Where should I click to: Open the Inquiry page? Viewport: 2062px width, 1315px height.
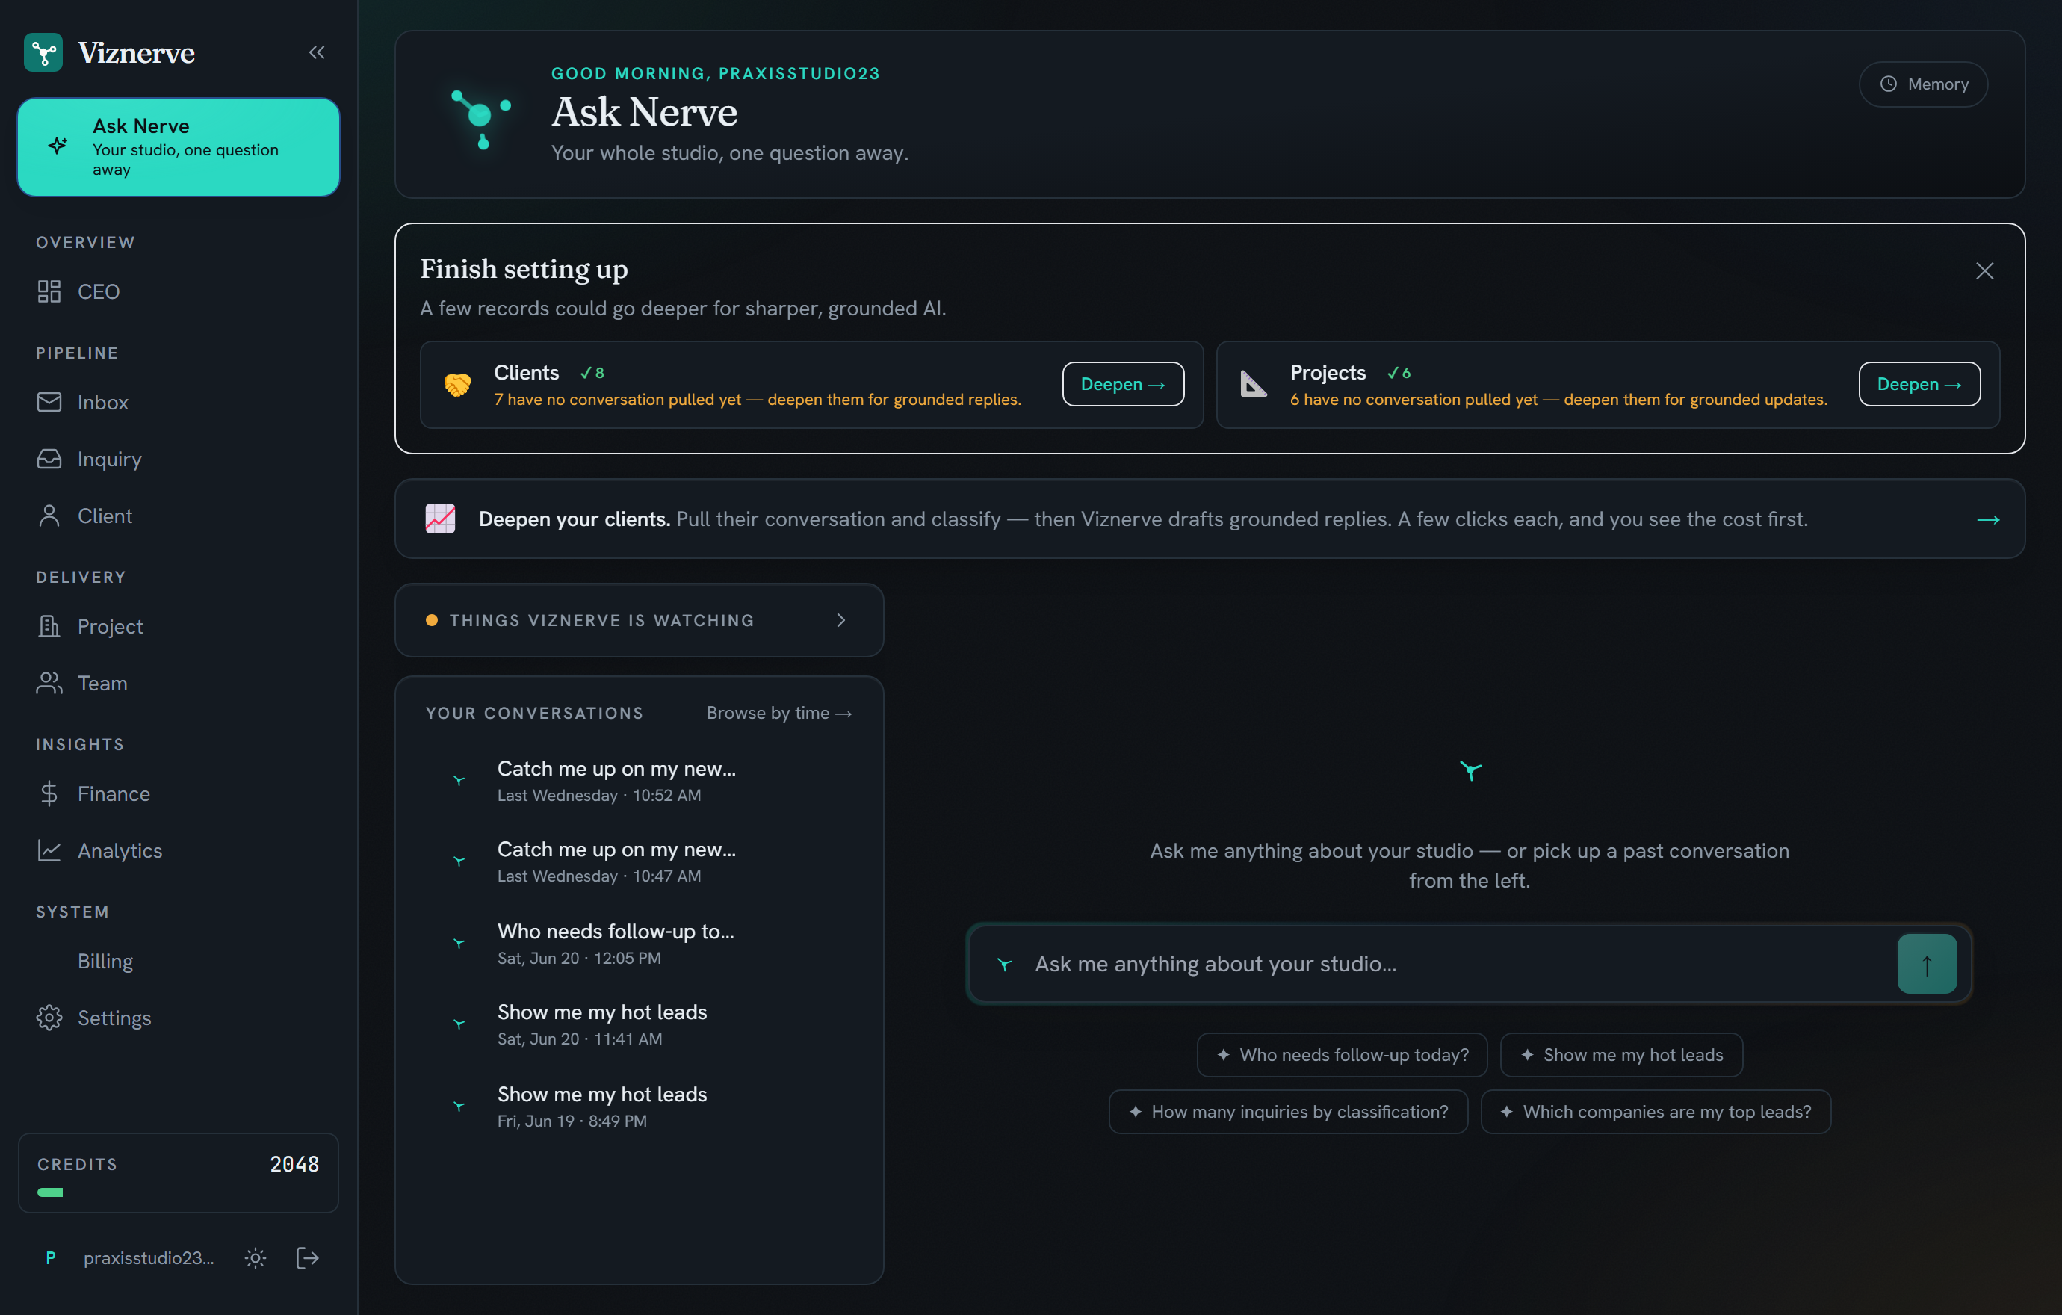pyautogui.click(x=178, y=459)
